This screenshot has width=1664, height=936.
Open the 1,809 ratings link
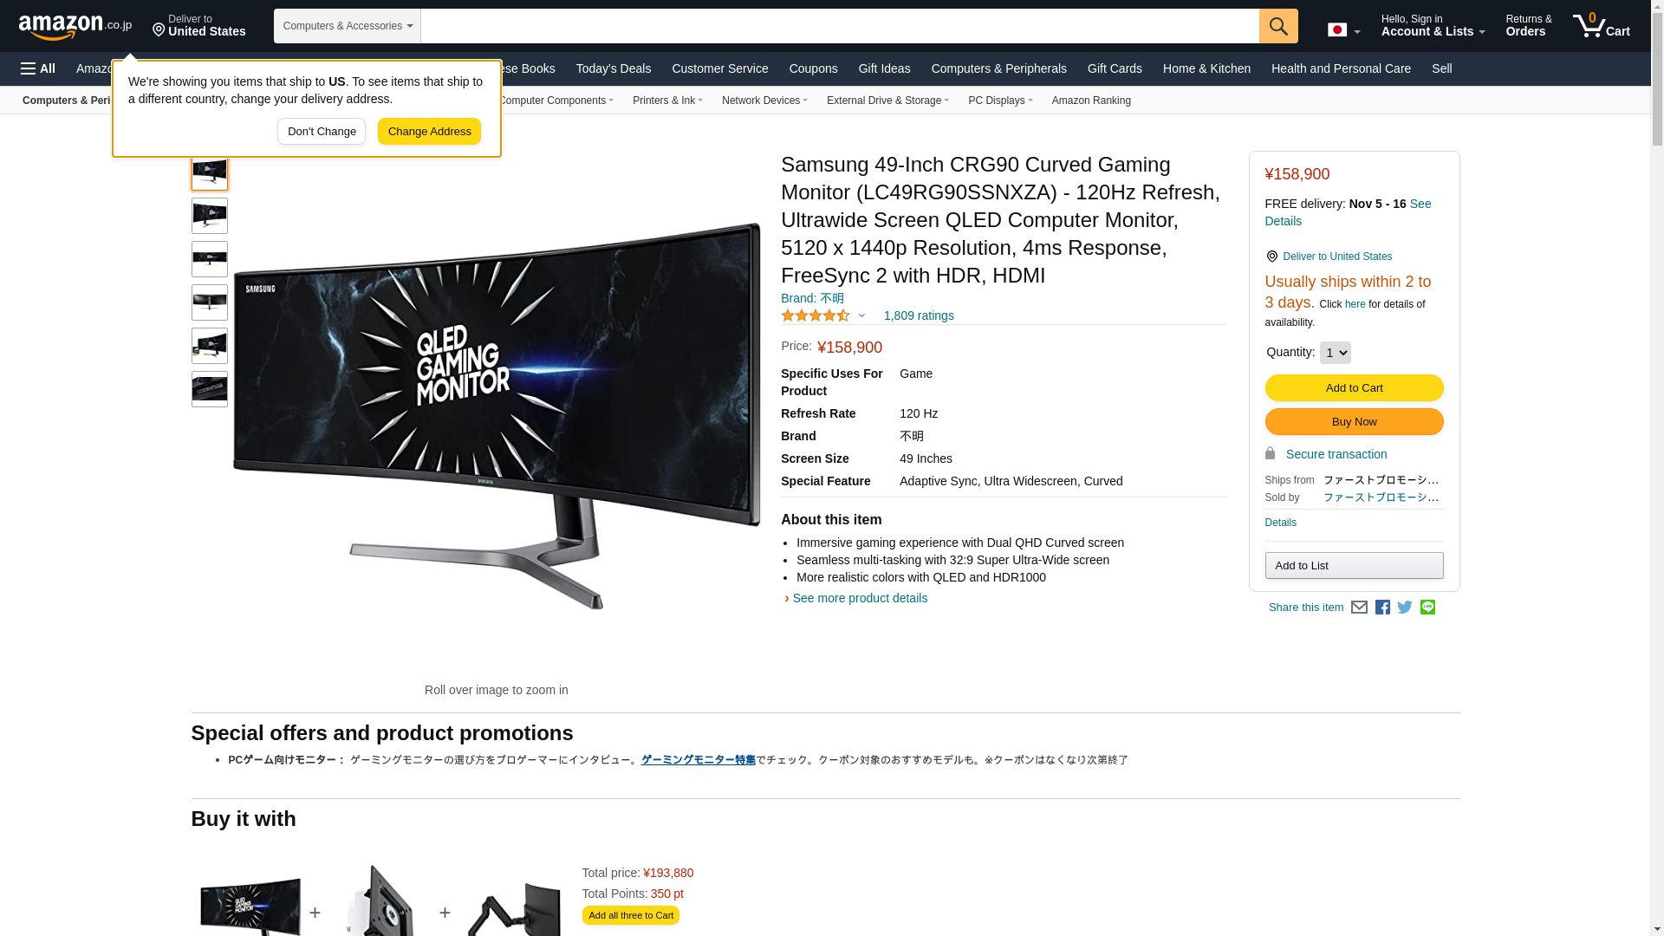pos(919,315)
